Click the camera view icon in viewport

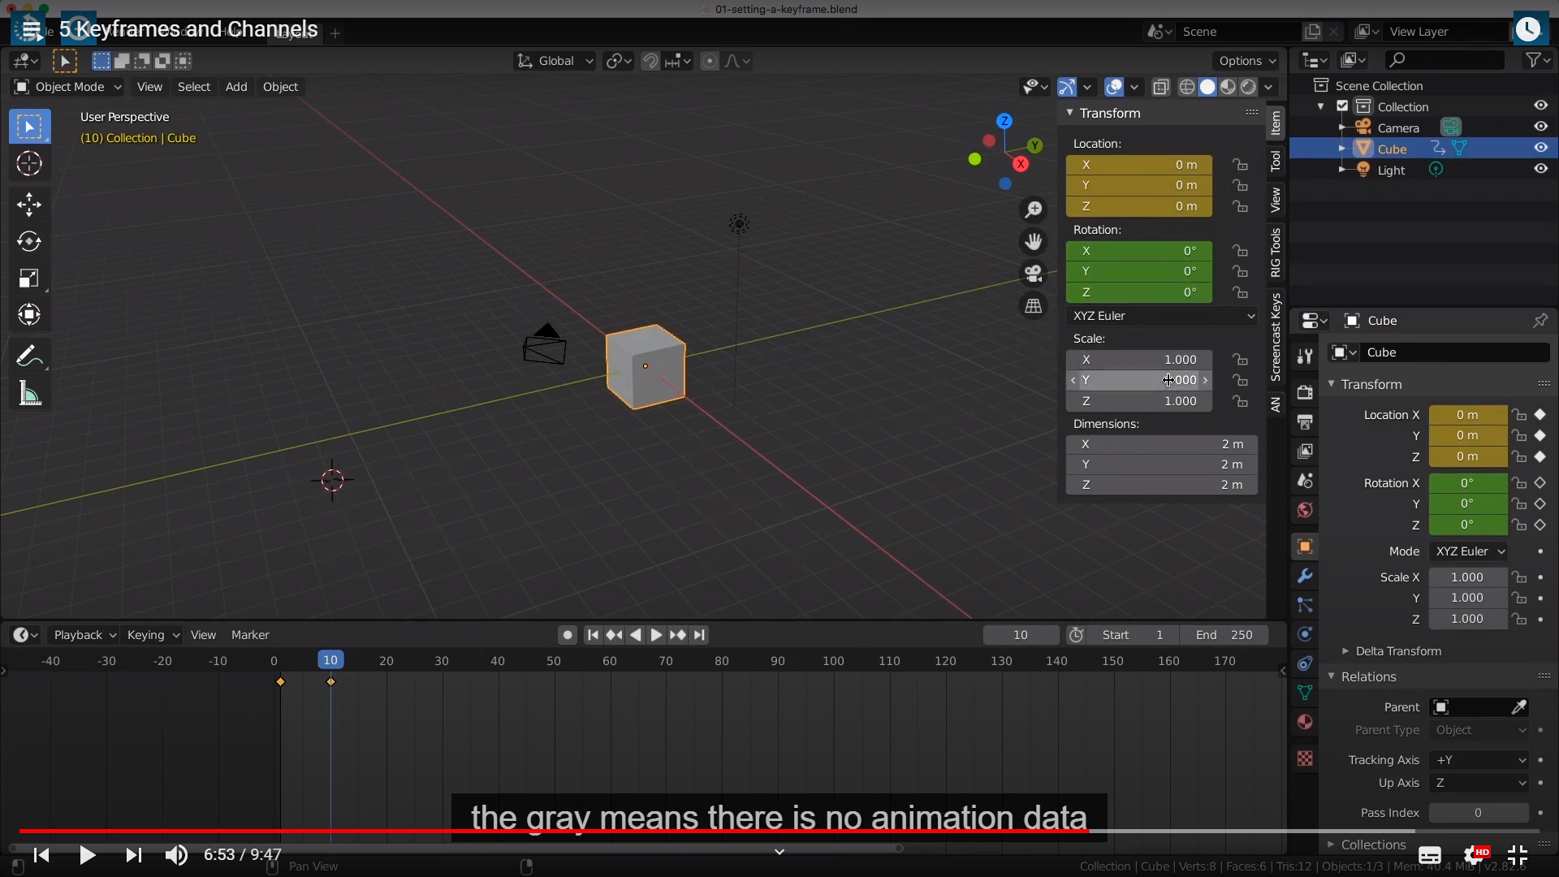click(1033, 274)
